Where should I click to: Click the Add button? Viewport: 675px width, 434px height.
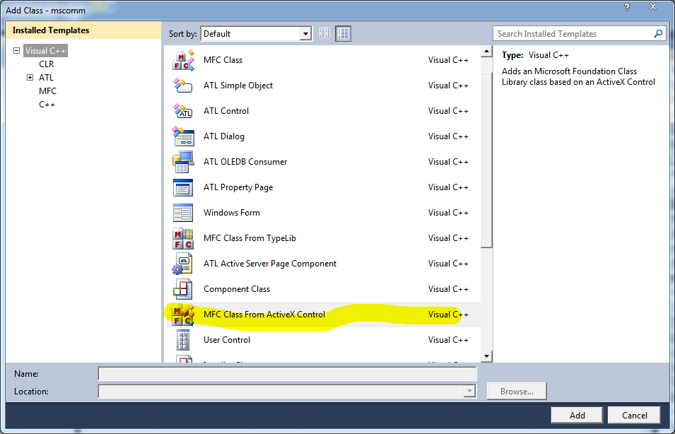tap(577, 415)
